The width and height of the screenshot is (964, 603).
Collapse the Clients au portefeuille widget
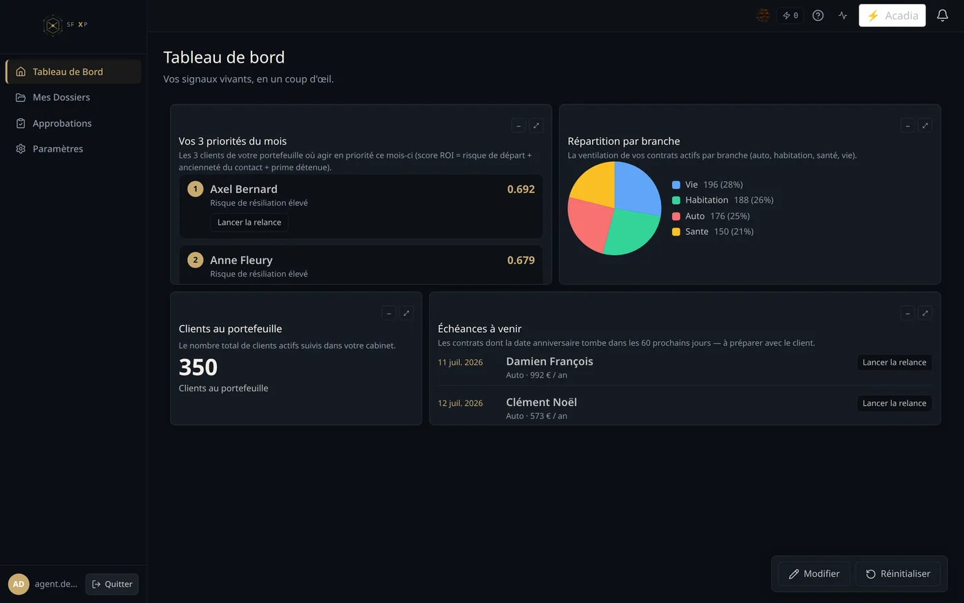tap(388, 313)
